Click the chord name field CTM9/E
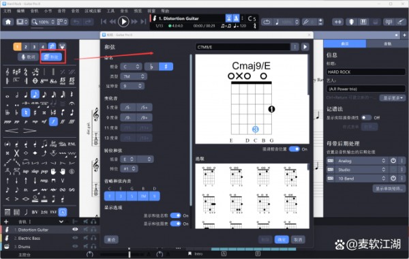The height and width of the screenshot is (259, 409). [243, 47]
